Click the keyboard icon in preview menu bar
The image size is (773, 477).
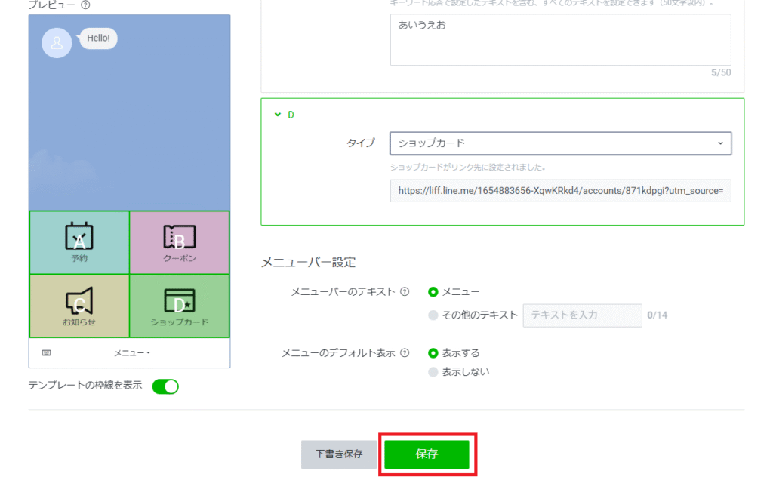pyautogui.click(x=47, y=352)
